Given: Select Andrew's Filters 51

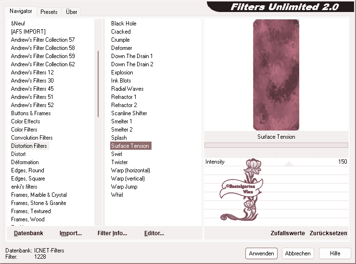Looking at the screenshot, I should [32, 97].
